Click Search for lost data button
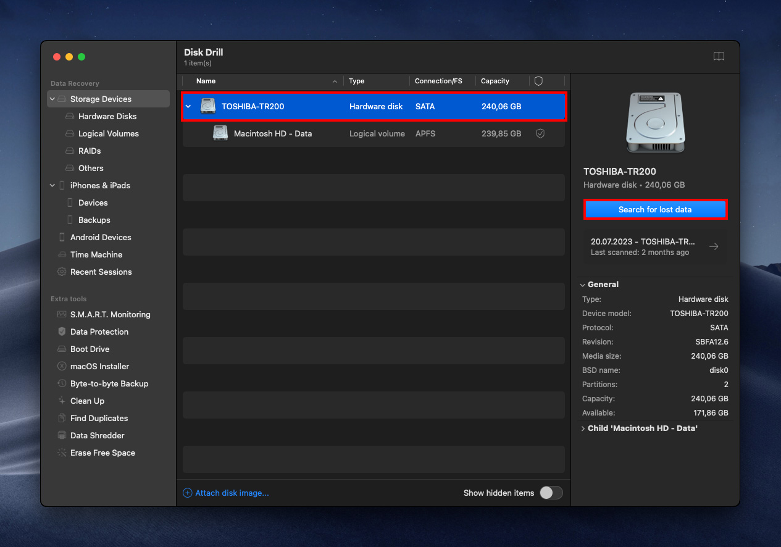This screenshot has height=547, width=781. [655, 209]
